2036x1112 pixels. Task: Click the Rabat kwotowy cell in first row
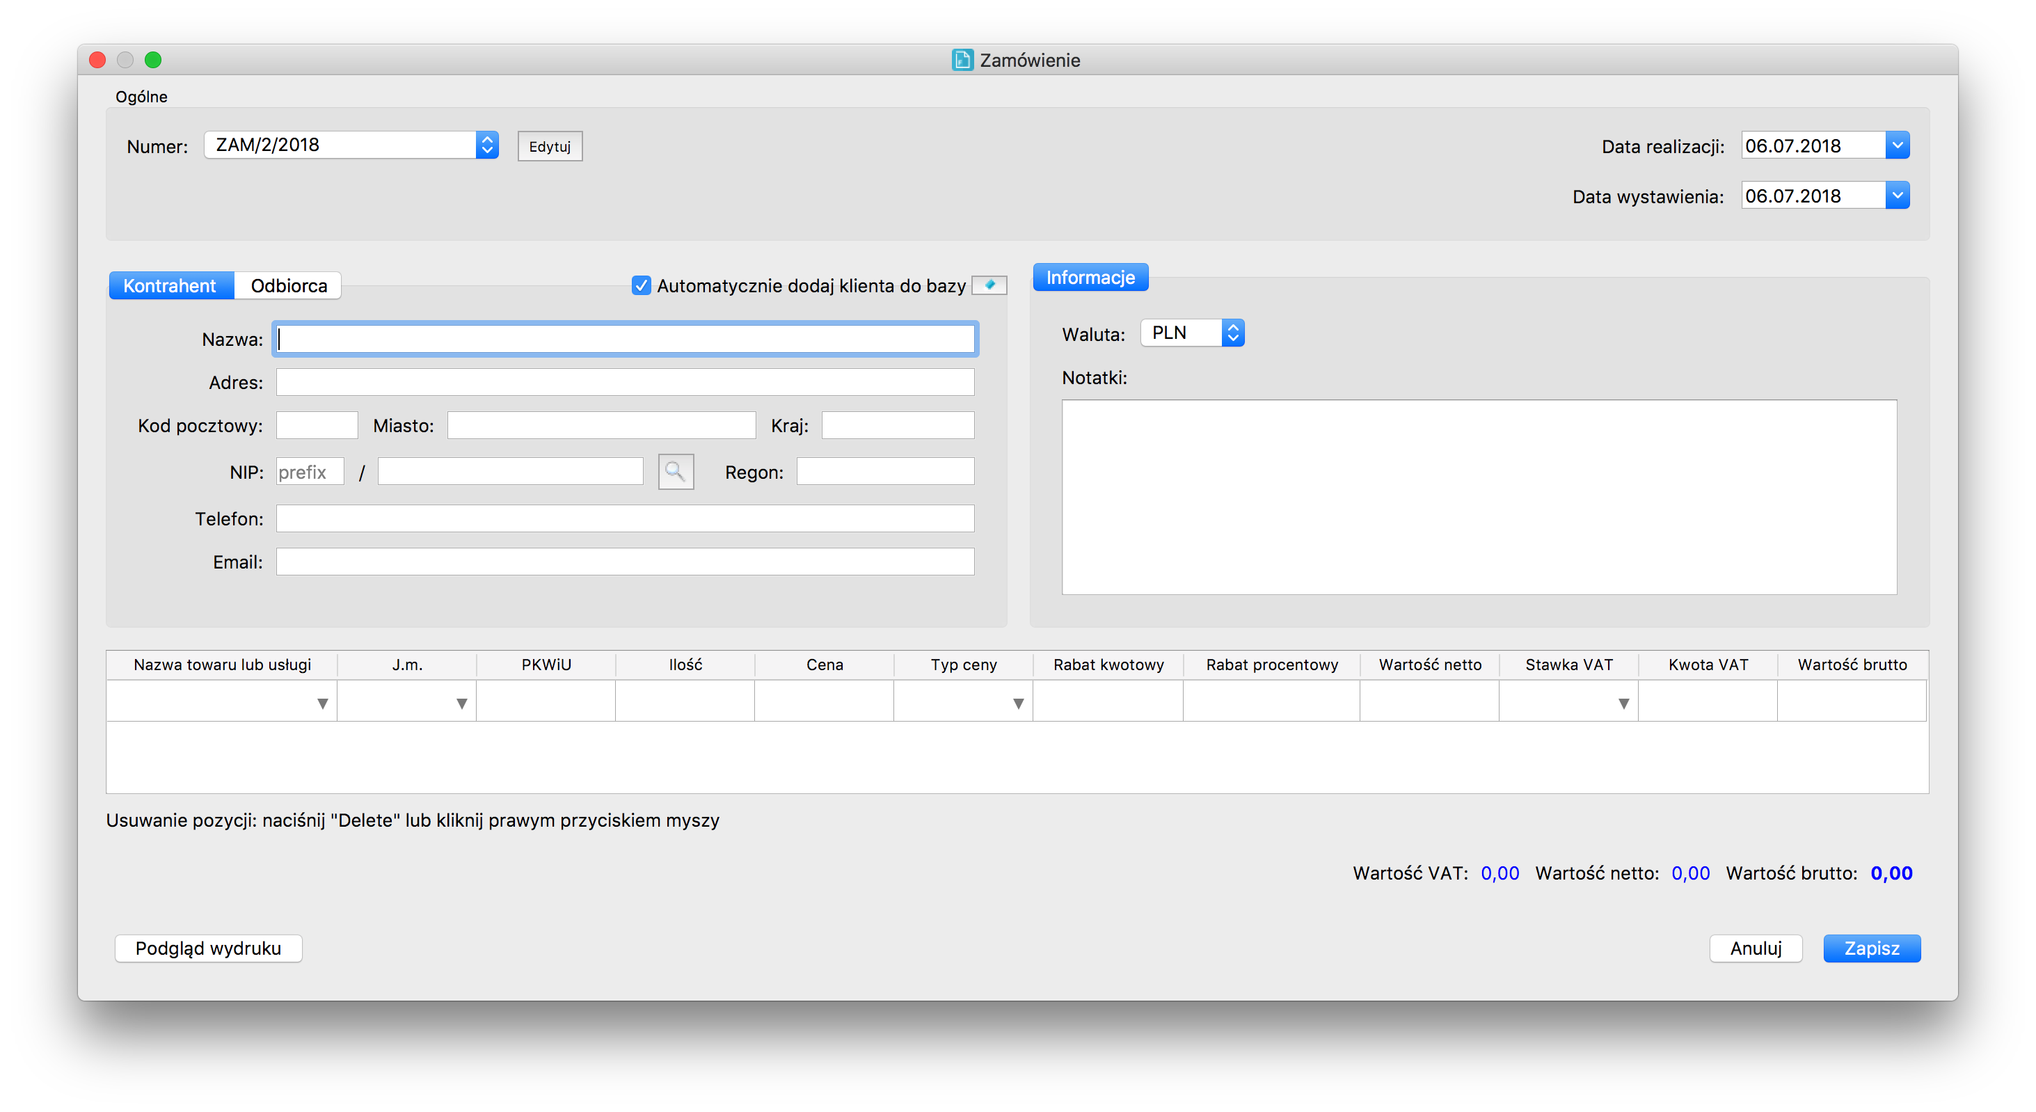click(1108, 701)
